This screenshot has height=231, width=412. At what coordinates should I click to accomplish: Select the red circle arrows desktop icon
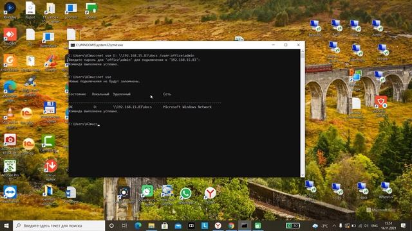pos(50,166)
